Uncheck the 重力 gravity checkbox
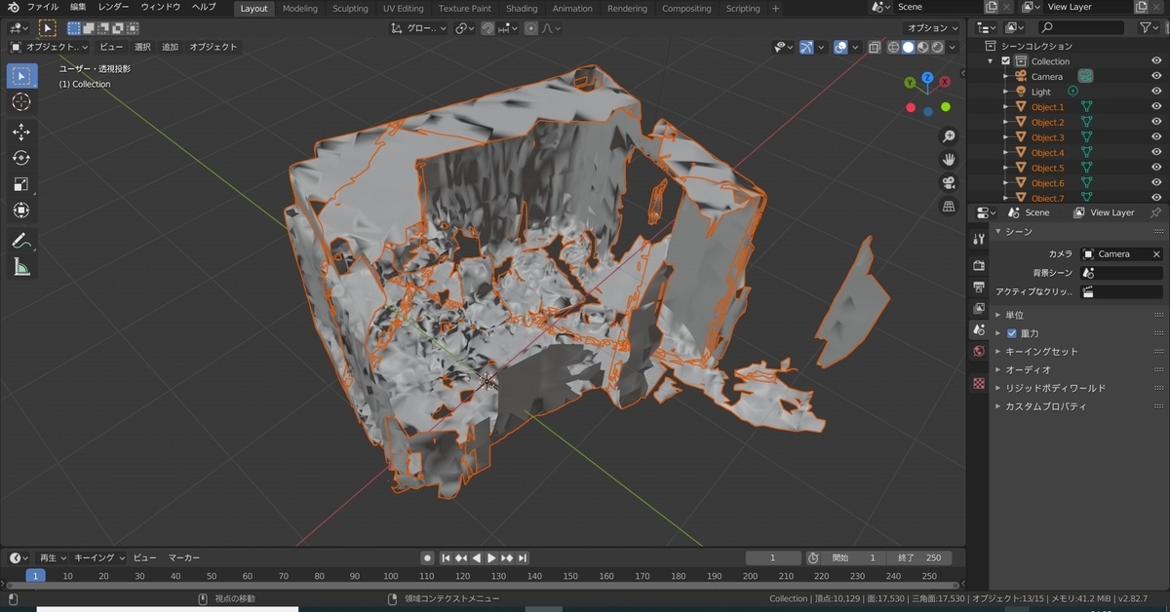 coord(1011,333)
